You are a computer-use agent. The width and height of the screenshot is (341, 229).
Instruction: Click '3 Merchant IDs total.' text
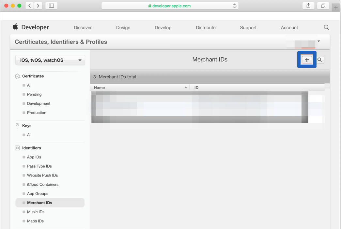[x=115, y=77]
